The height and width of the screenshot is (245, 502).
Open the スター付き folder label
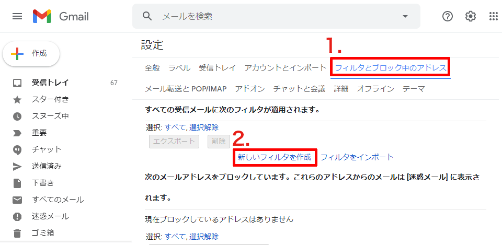[50, 99]
